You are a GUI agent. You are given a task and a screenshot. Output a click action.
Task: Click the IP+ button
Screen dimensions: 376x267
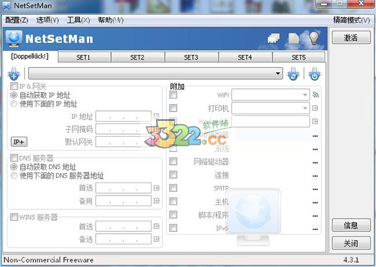point(19,142)
